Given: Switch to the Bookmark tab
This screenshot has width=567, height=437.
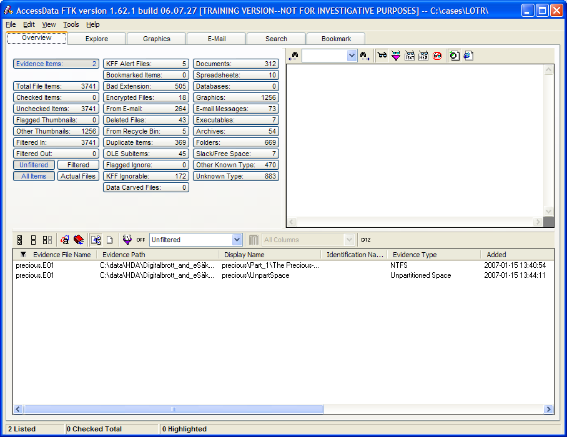Looking at the screenshot, I should tap(337, 39).
